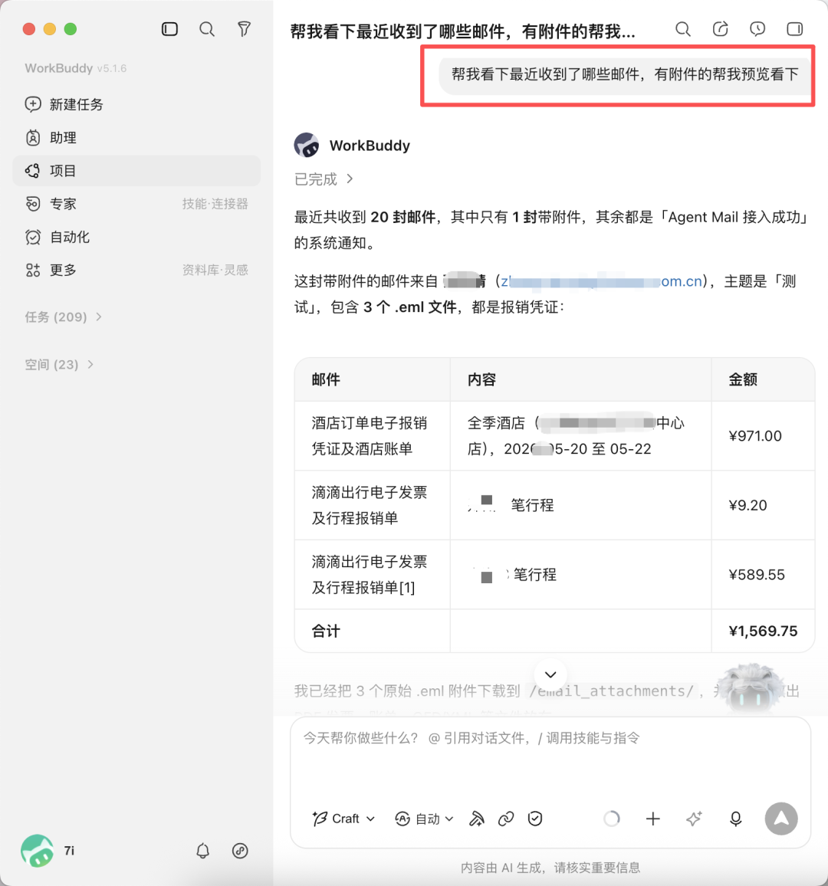Share this conversation via export icon
The height and width of the screenshot is (886, 828).
click(720, 29)
